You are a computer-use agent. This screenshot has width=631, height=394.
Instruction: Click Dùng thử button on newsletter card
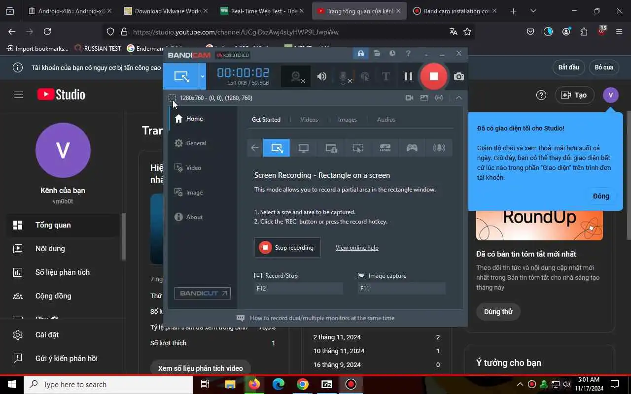(x=498, y=312)
